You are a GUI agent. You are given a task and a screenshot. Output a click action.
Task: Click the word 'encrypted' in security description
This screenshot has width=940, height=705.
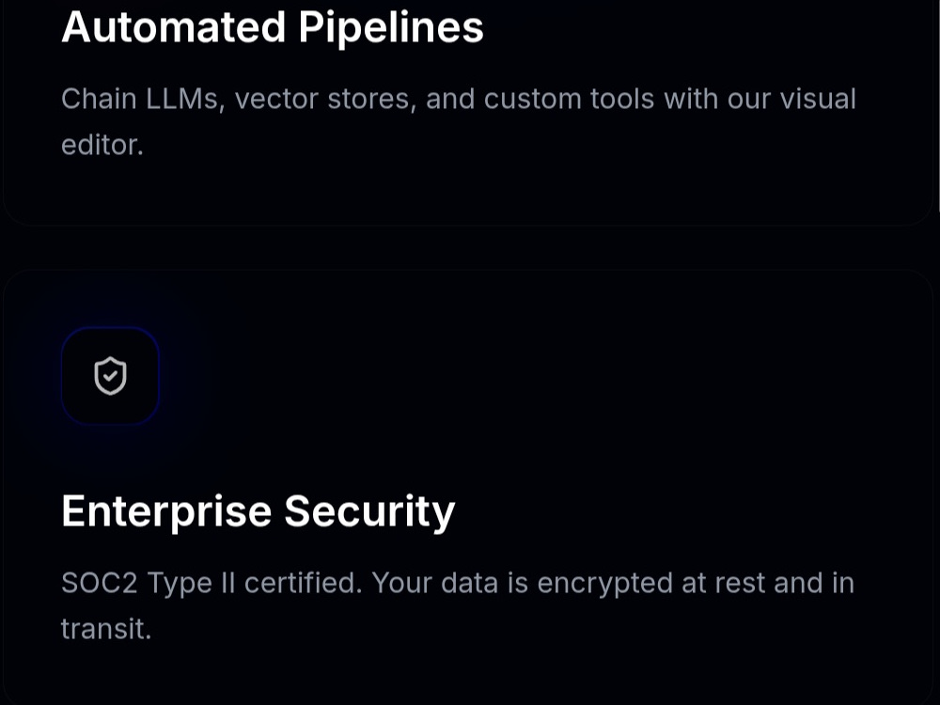click(x=604, y=584)
